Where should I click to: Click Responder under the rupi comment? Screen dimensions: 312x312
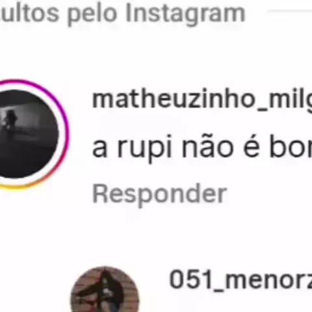coord(159,194)
